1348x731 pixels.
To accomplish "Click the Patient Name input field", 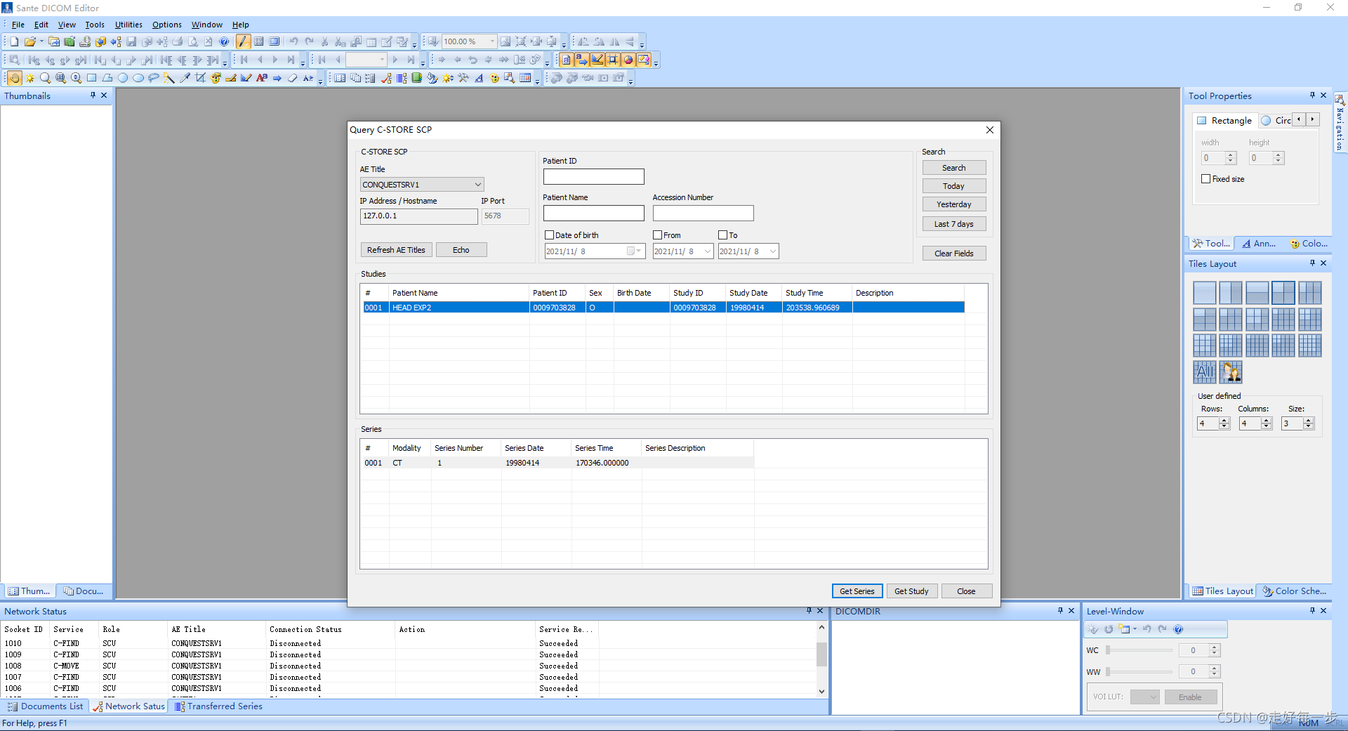I will pos(593,213).
